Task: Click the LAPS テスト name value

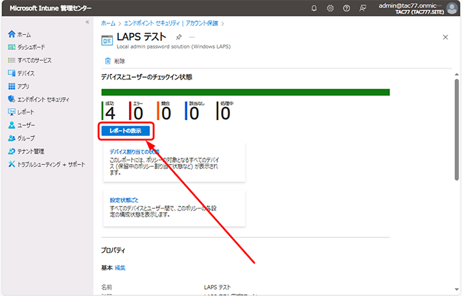Action: tap(217, 287)
